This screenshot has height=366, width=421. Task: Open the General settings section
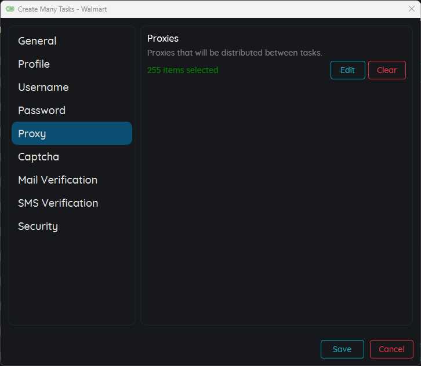point(37,41)
